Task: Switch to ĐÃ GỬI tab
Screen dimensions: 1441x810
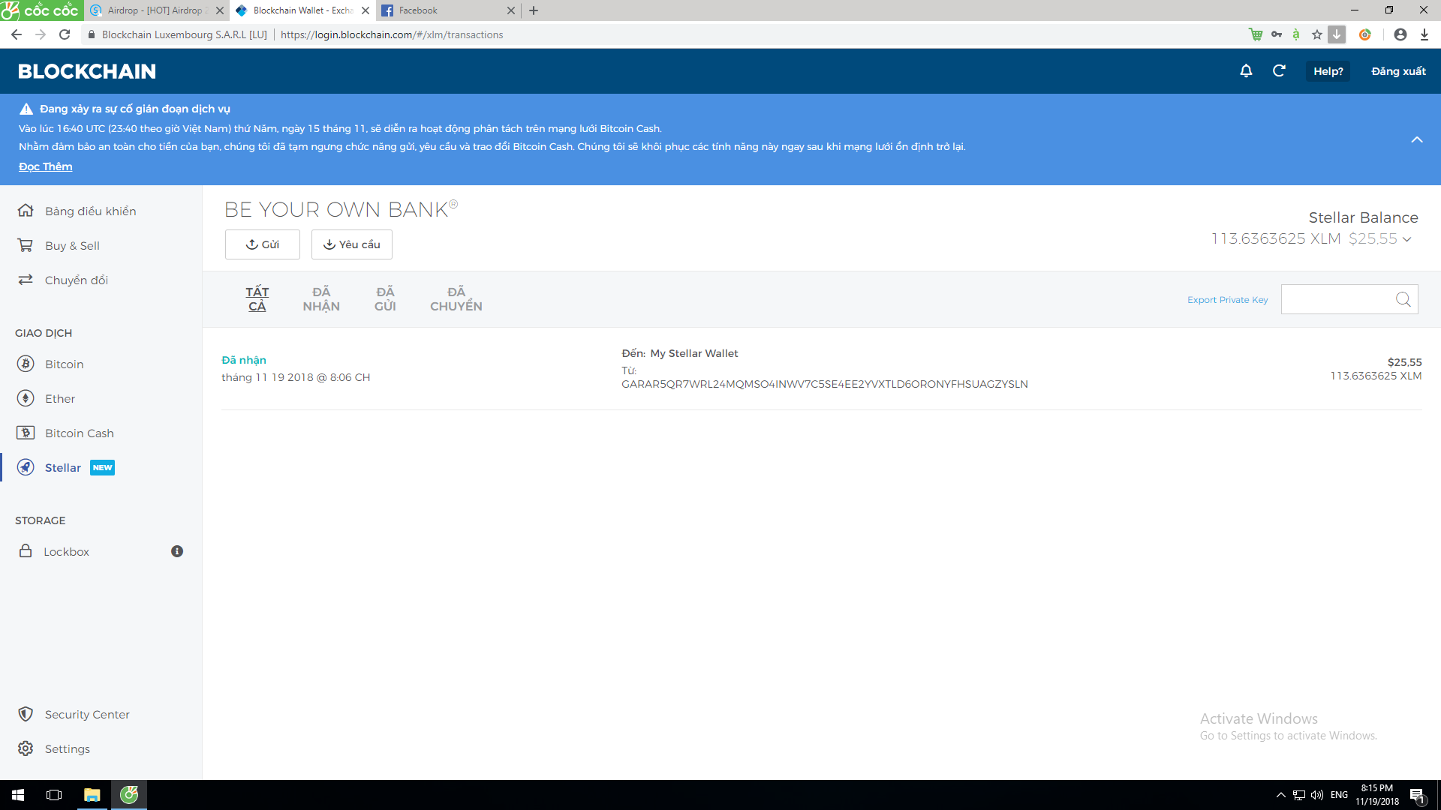Action: pos(385,298)
